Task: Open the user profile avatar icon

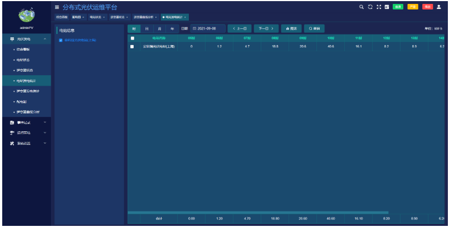Action: (438, 7)
